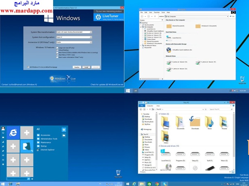This screenshot has width=249, height=186.
Task: Open File menu in My Computer window
Action: click(x=142, y=13)
